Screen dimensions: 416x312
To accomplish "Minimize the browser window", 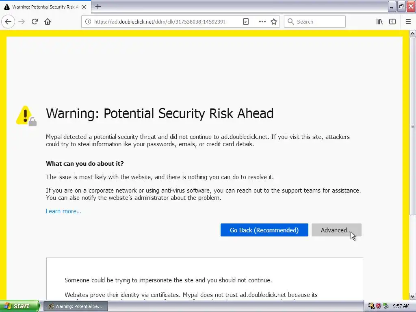I will coord(392,6).
